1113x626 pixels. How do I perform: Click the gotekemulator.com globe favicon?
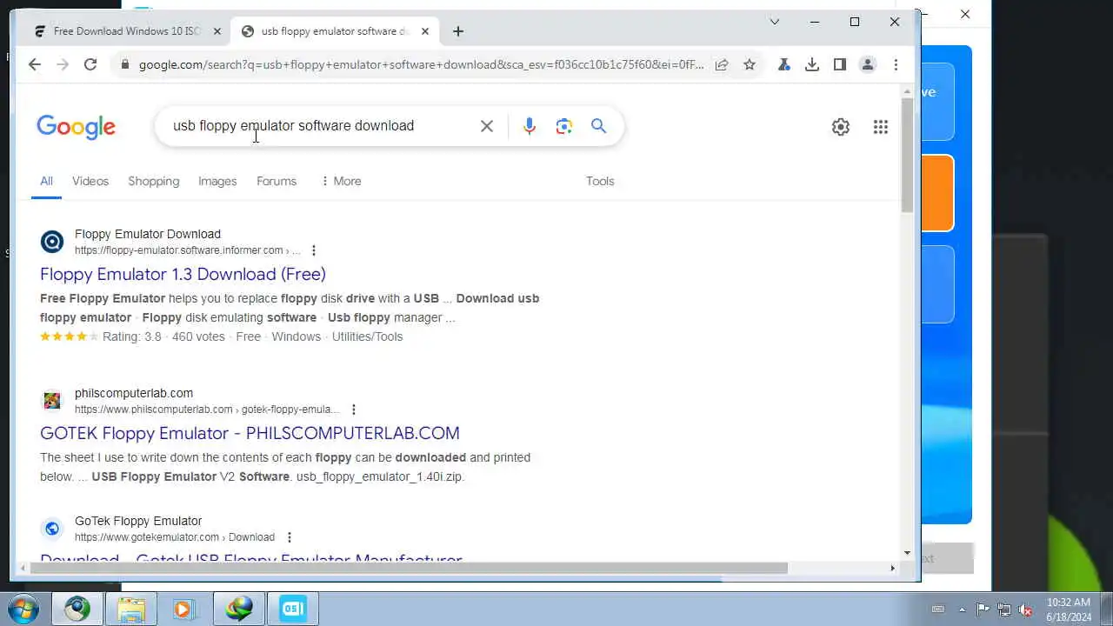(52, 529)
